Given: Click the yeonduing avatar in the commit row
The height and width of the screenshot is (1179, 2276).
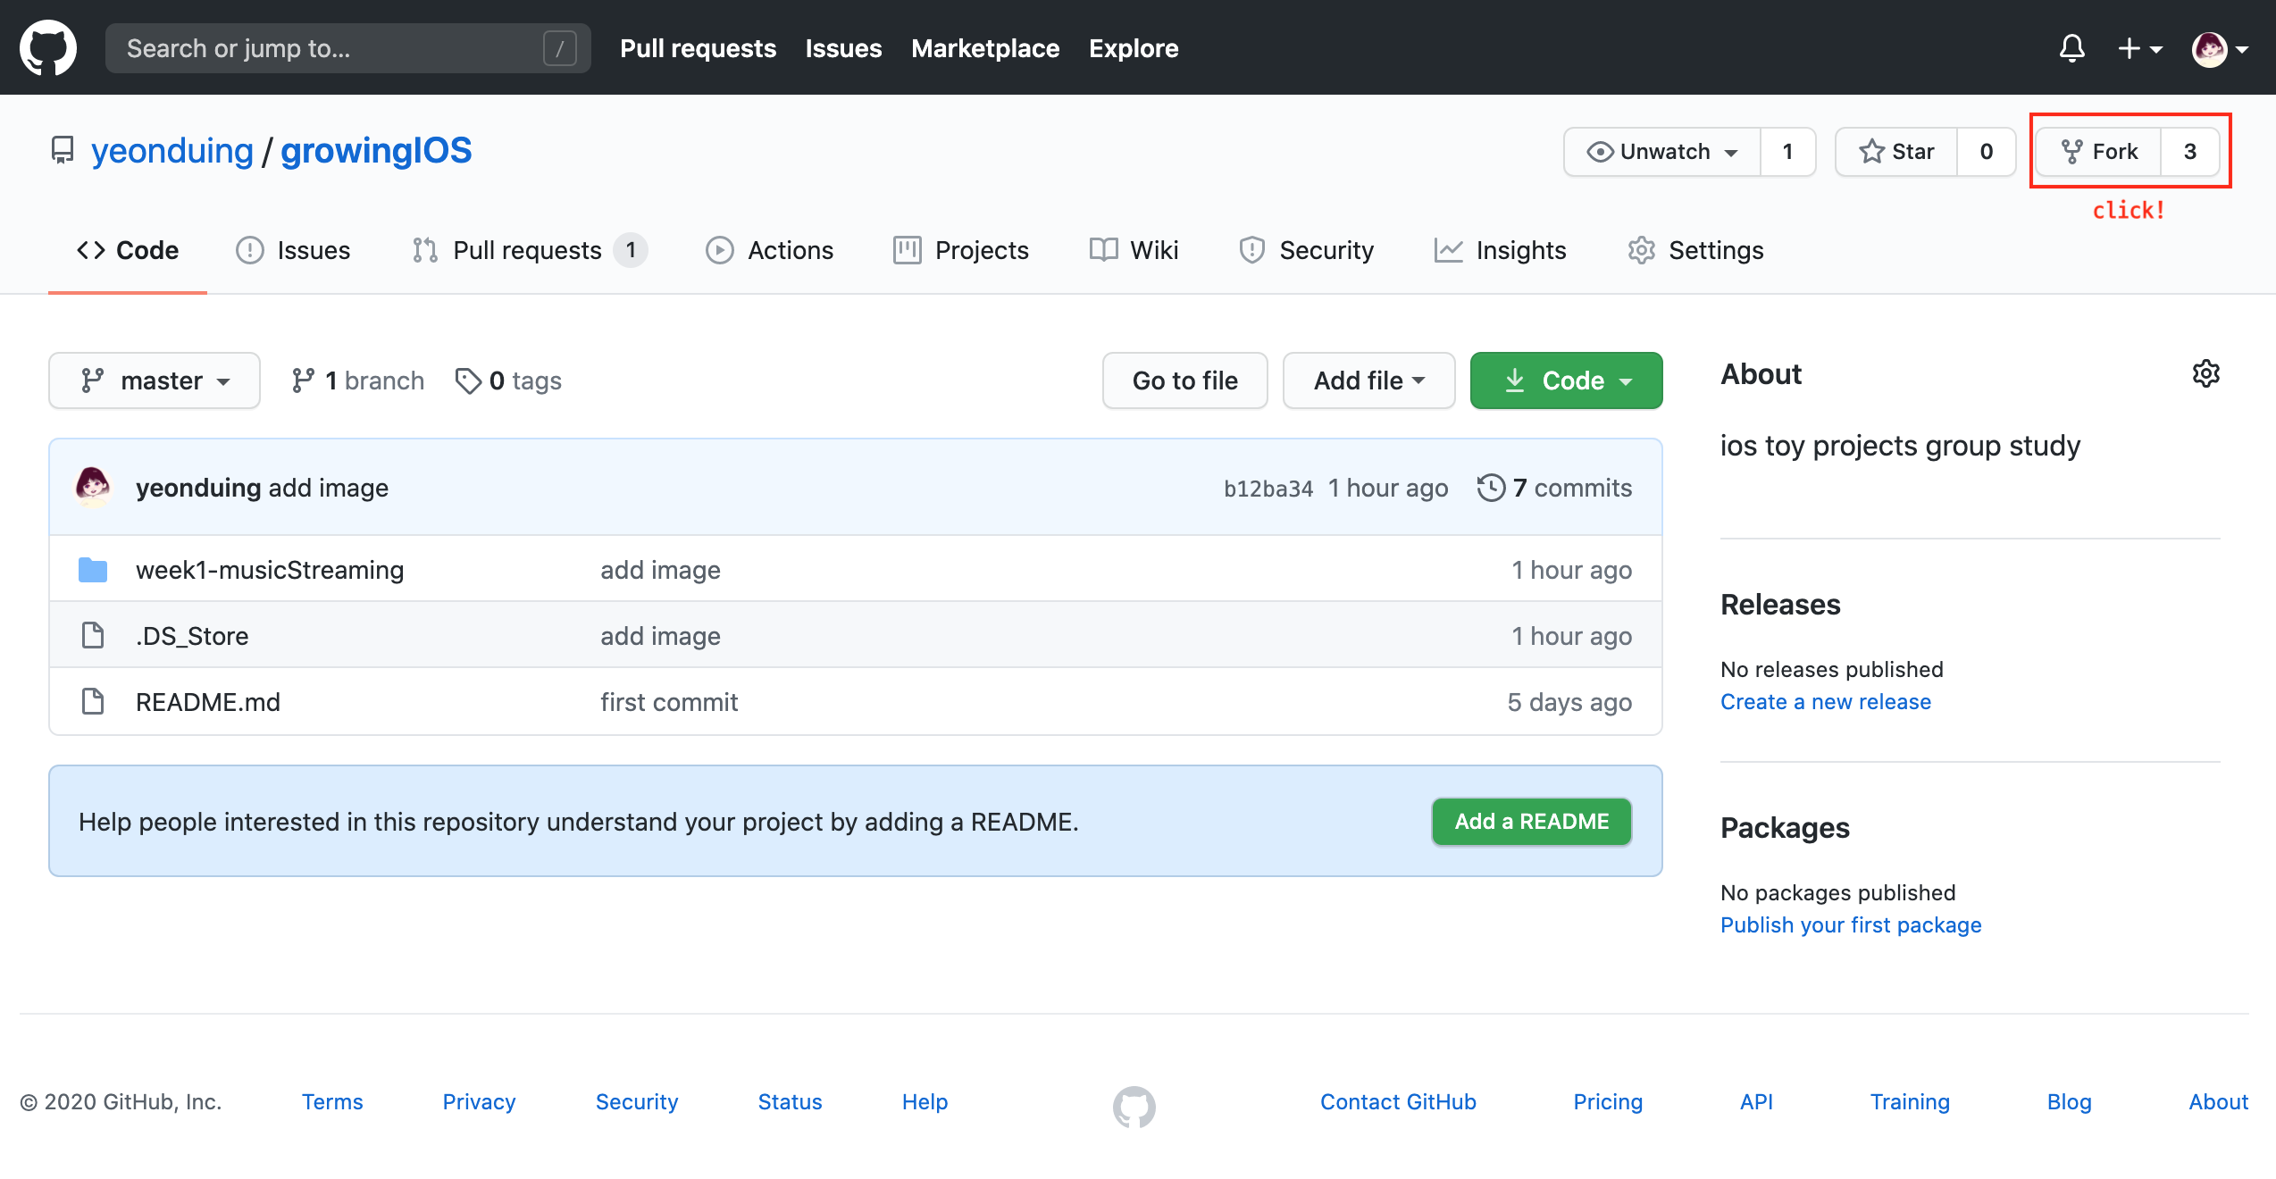Looking at the screenshot, I should (x=94, y=487).
